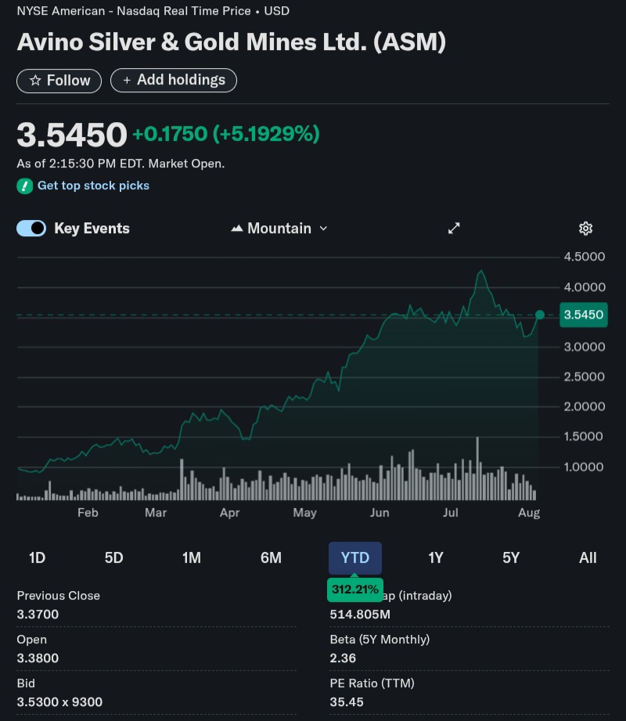Click the 4.5000 y-axis price label

[585, 257]
